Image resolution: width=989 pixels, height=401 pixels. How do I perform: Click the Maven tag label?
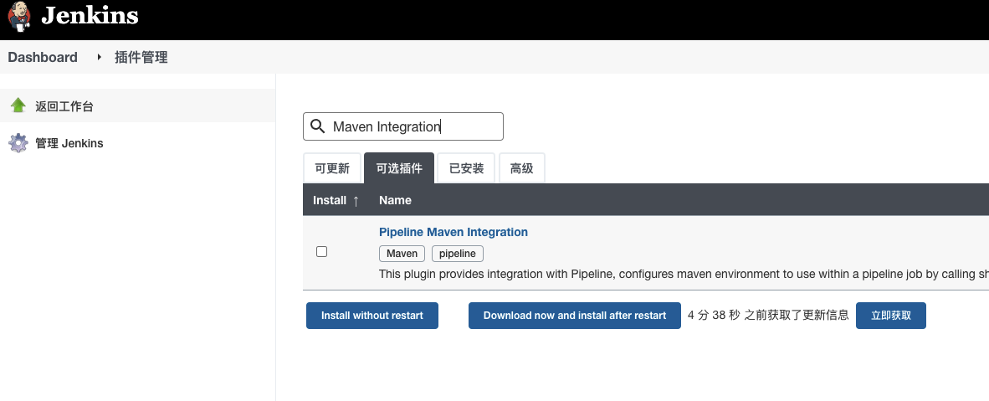point(402,254)
